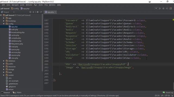The width and height of the screenshot is (174, 97).
Task: Open the Help menu
Action: tap(59, 5)
